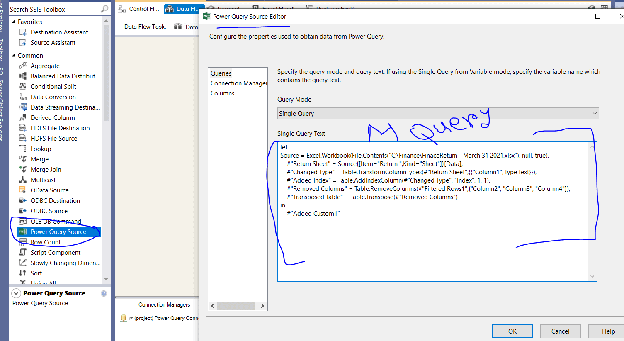Open the Columns page in the editor

point(223,93)
